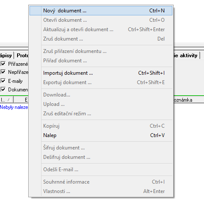Select Aktualizuj a otevři dokument entry
204x199 pixels.
[x=101, y=29]
